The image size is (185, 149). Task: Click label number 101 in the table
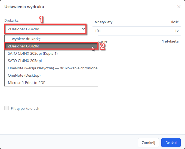click(x=98, y=31)
